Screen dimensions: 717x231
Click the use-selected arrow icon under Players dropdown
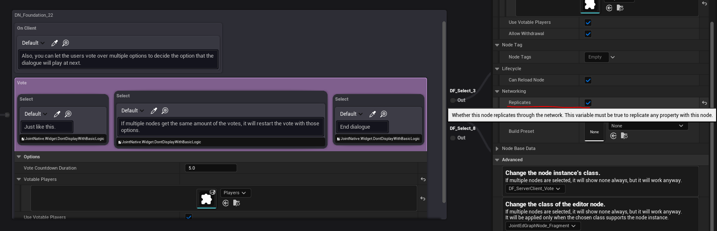225,203
